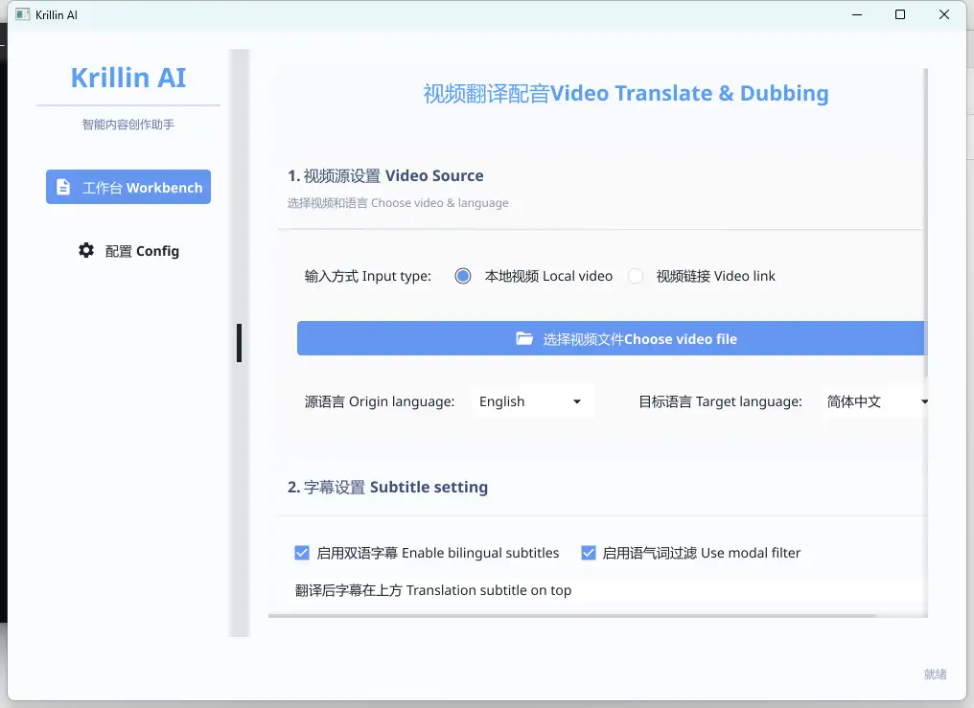
Task: Open the Origin language dropdown showing English
Action: coord(532,401)
